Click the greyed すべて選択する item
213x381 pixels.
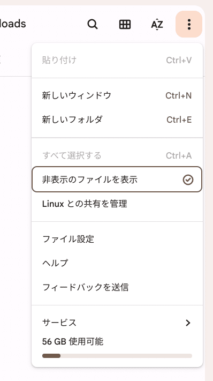coord(117,155)
